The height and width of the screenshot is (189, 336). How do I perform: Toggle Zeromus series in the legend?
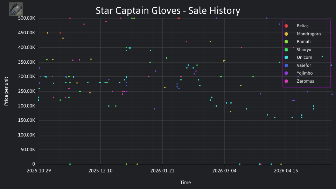point(305,81)
